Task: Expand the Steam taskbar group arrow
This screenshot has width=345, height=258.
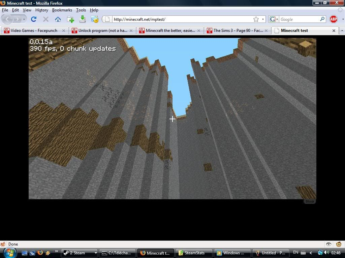Action: [96, 253]
